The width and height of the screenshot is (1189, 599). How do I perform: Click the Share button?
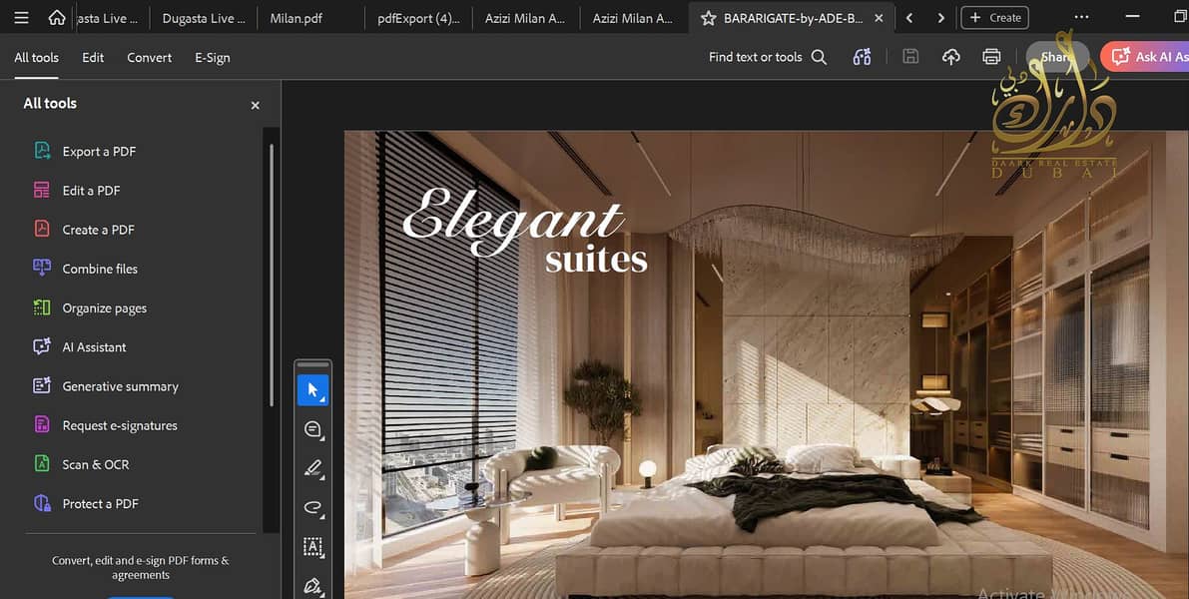(1057, 57)
